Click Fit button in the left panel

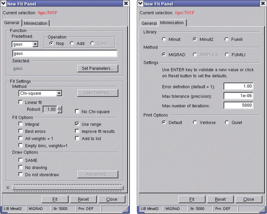point(55,199)
